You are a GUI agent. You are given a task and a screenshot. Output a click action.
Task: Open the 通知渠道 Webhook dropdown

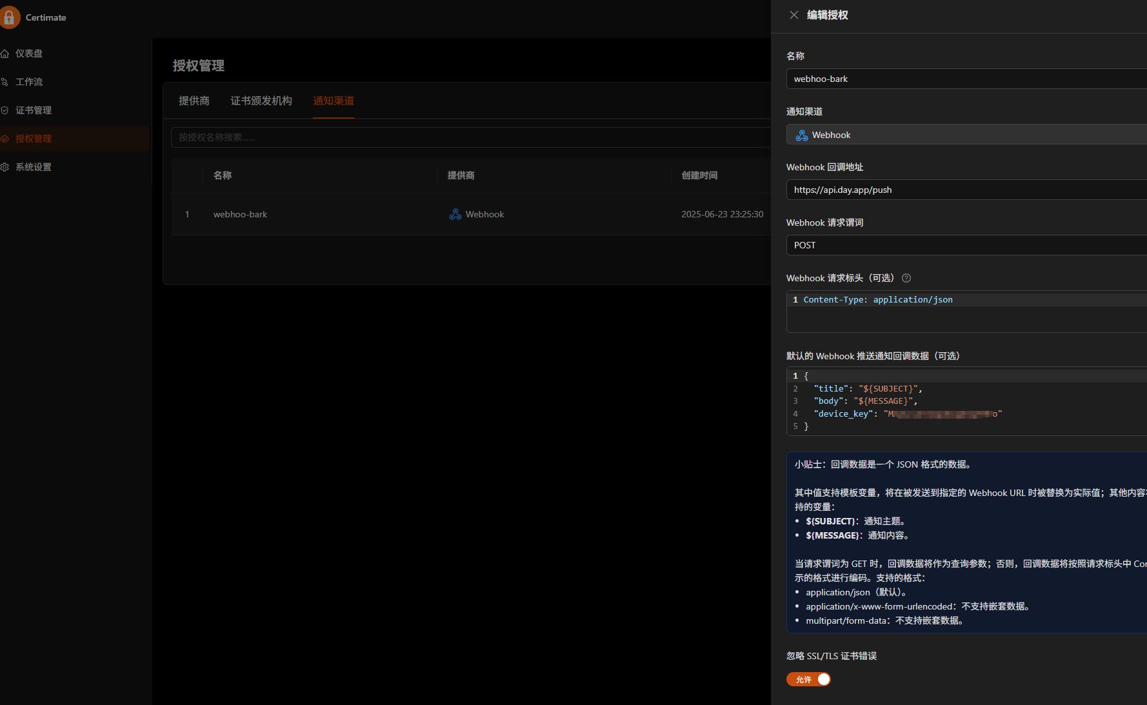[x=966, y=134]
